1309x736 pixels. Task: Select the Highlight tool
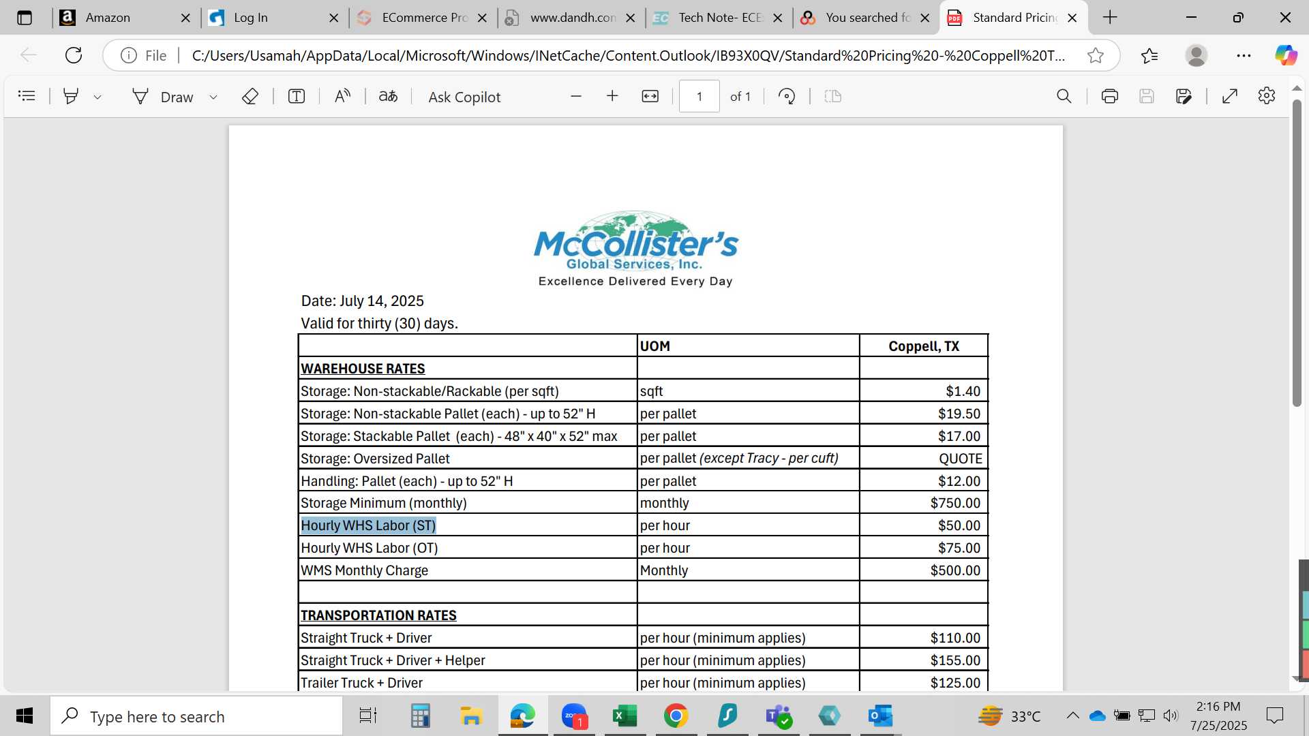[71, 96]
